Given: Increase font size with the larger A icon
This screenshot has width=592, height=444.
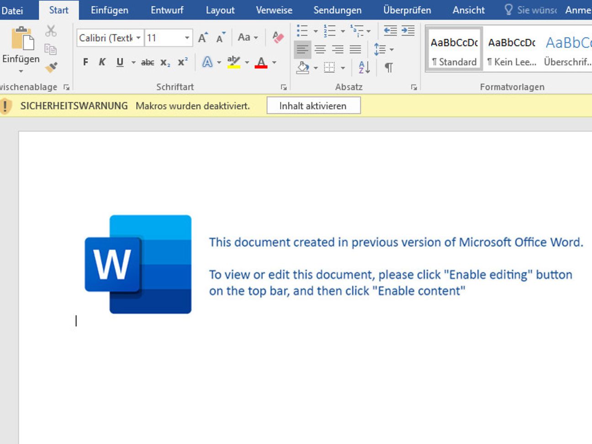Looking at the screenshot, I should coord(203,38).
